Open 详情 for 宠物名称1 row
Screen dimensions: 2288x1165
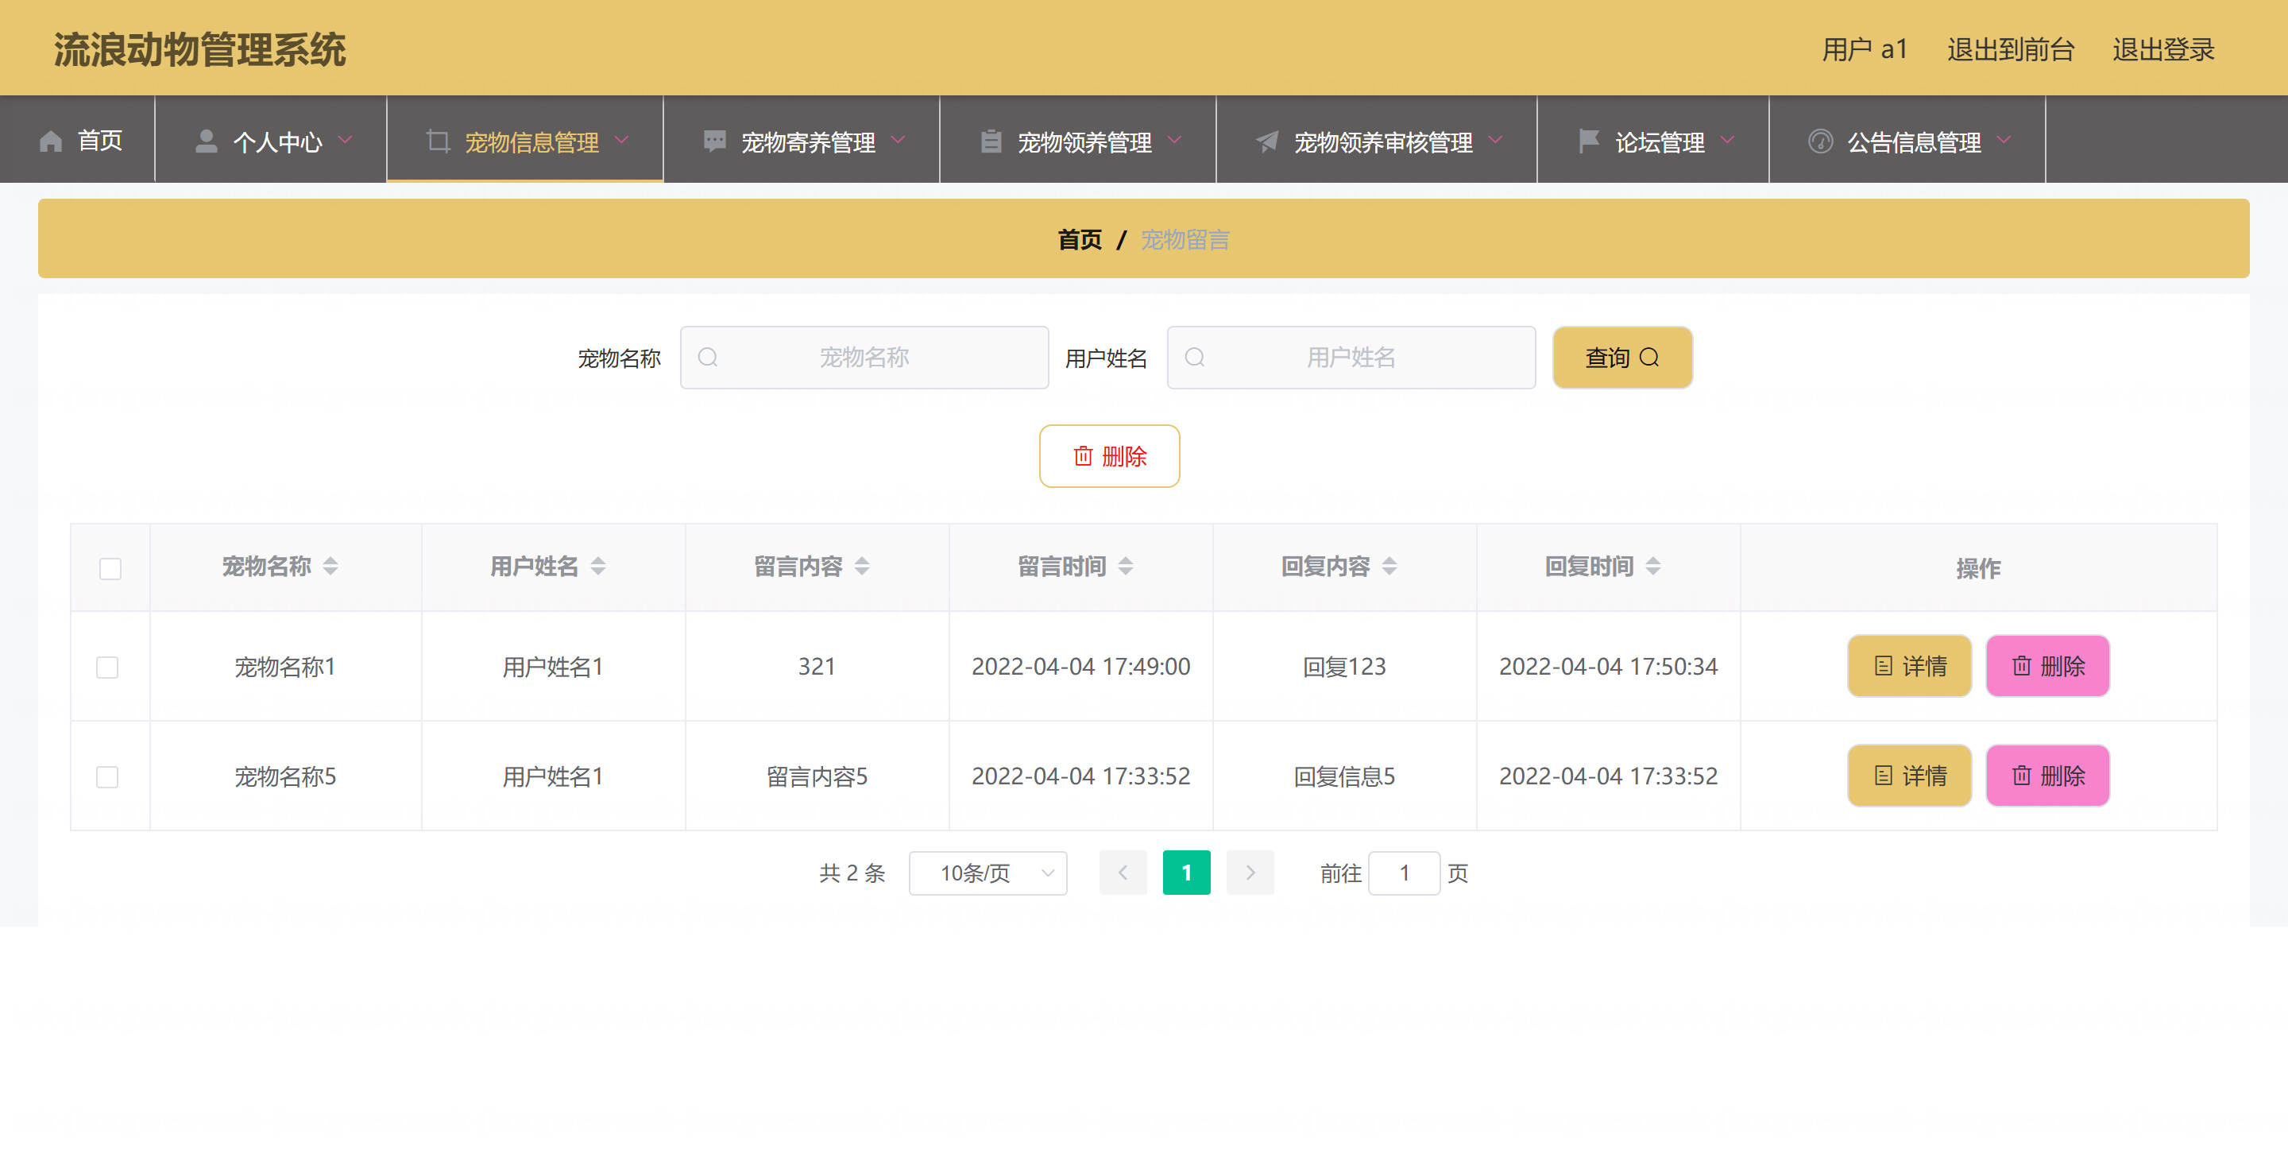(1910, 666)
